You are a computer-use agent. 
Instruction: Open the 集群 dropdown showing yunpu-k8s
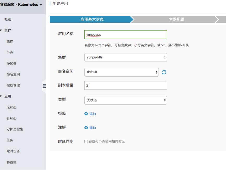(125, 57)
